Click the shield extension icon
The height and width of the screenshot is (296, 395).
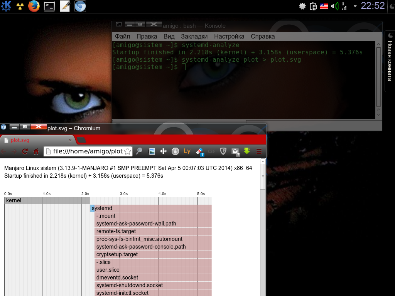pyautogui.click(x=223, y=151)
